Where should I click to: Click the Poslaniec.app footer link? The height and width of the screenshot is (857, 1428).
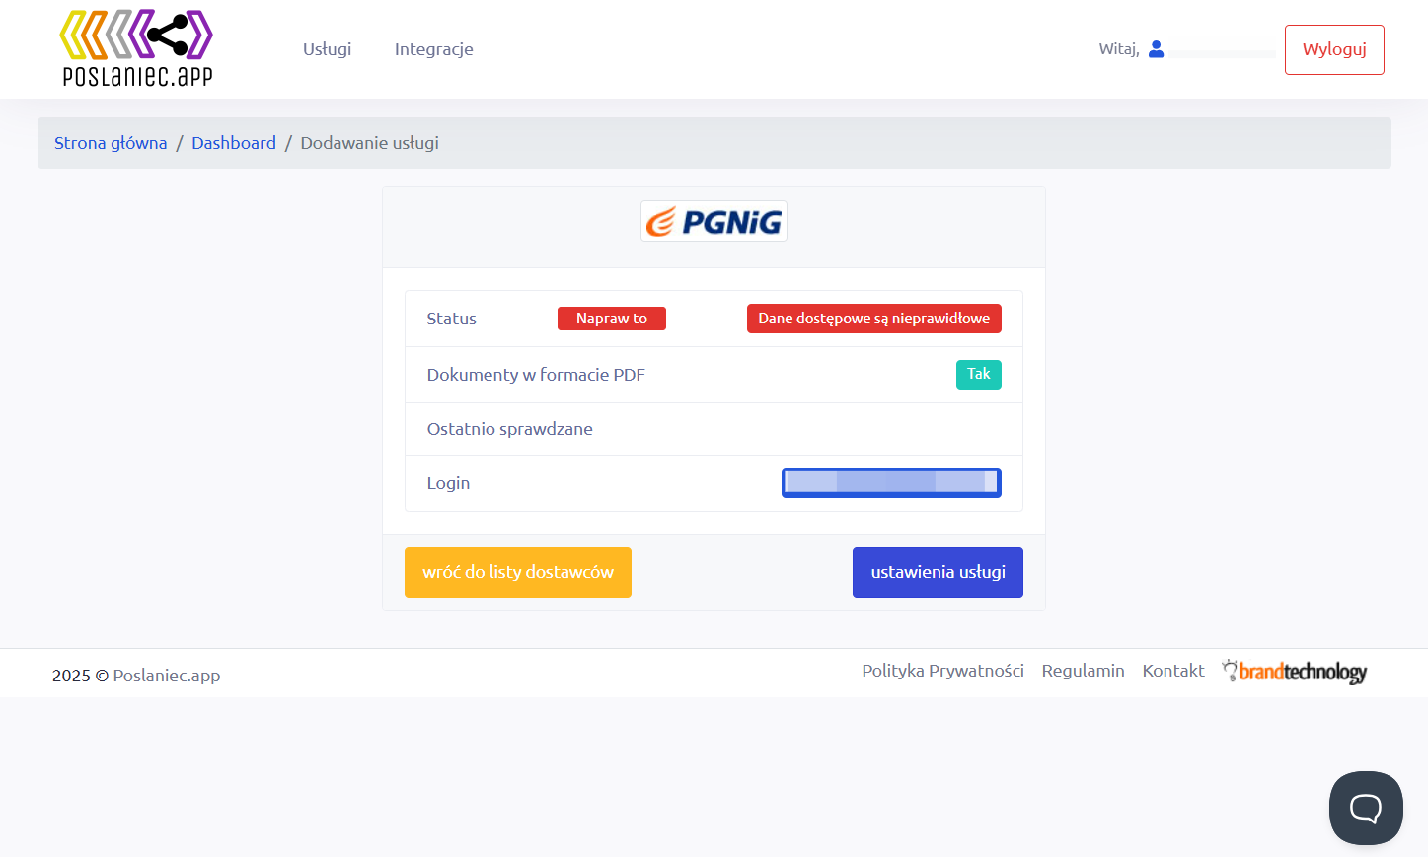coord(167,676)
